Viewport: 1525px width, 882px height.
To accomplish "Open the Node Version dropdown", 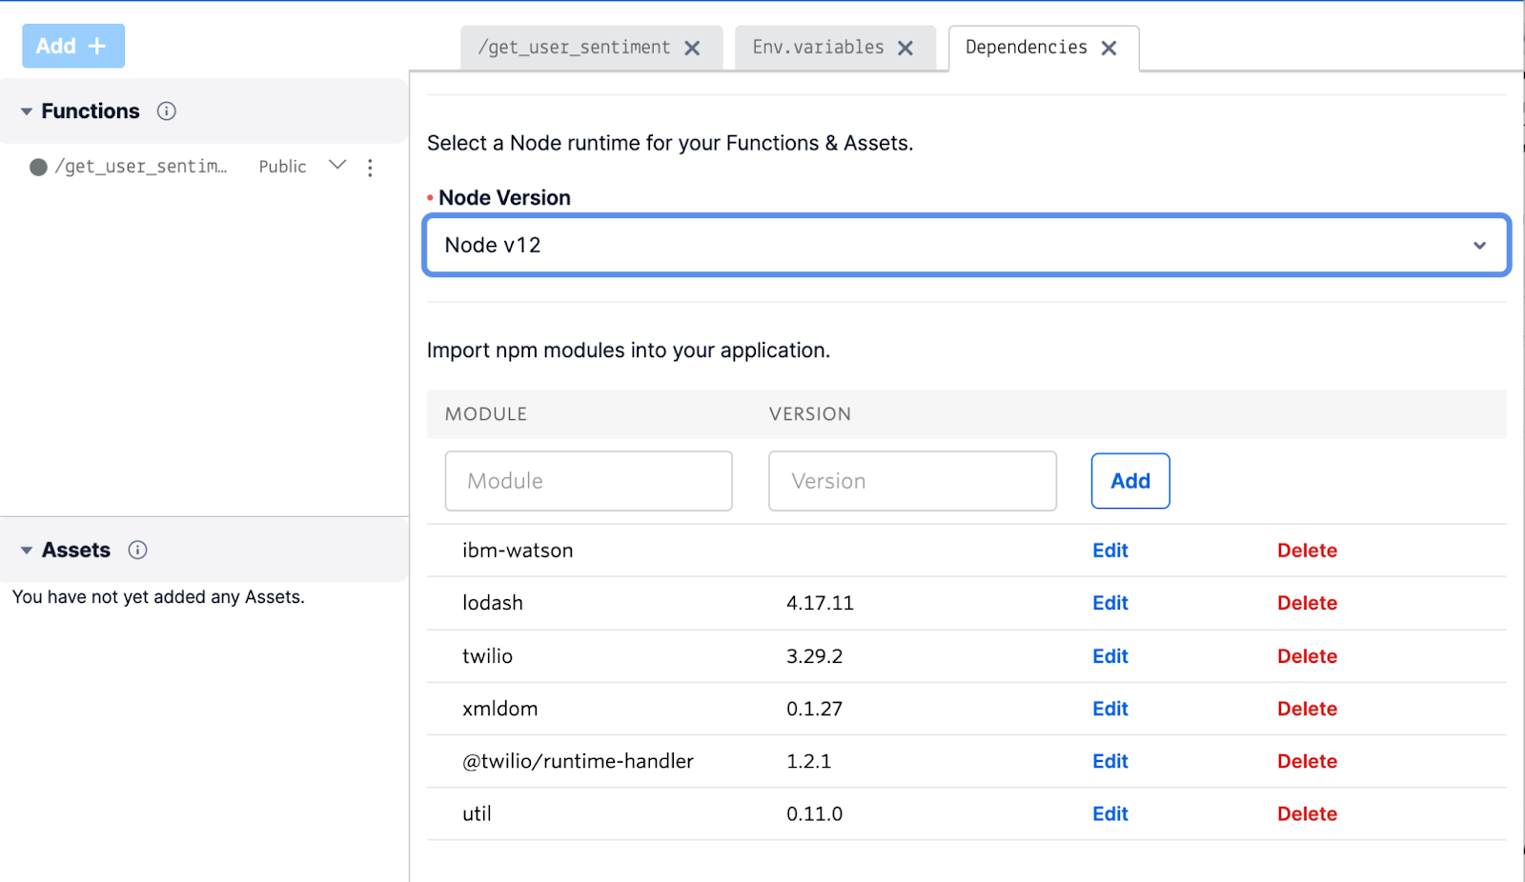I will [x=966, y=246].
